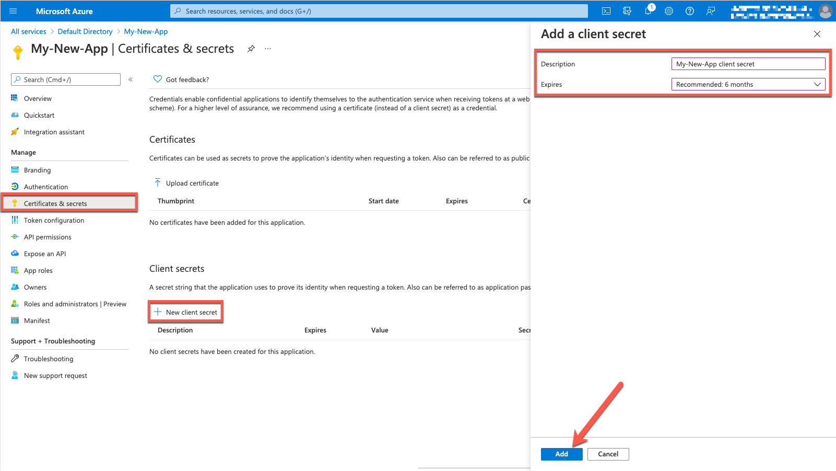The height and width of the screenshot is (471, 836).
Task: Click Thumbprint column header
Action: pos(176,201)
